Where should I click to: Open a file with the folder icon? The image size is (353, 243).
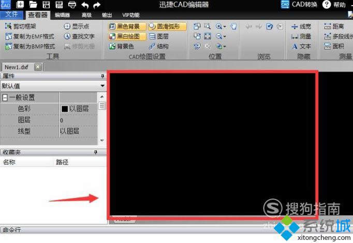(x=33, y=4)
